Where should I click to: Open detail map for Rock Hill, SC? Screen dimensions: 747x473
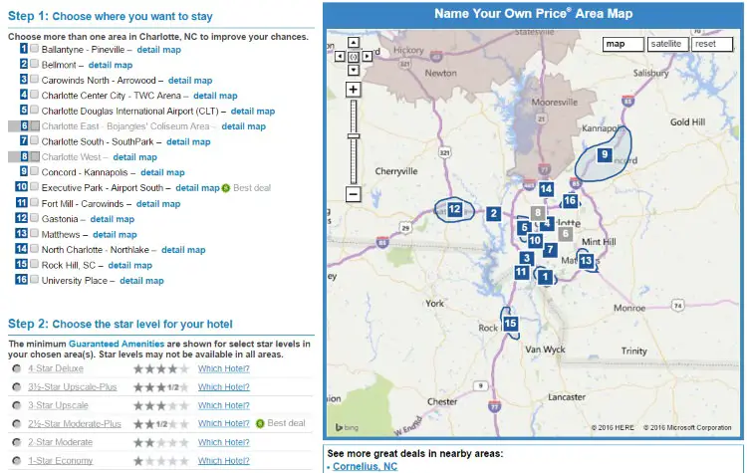click(130, 265)
